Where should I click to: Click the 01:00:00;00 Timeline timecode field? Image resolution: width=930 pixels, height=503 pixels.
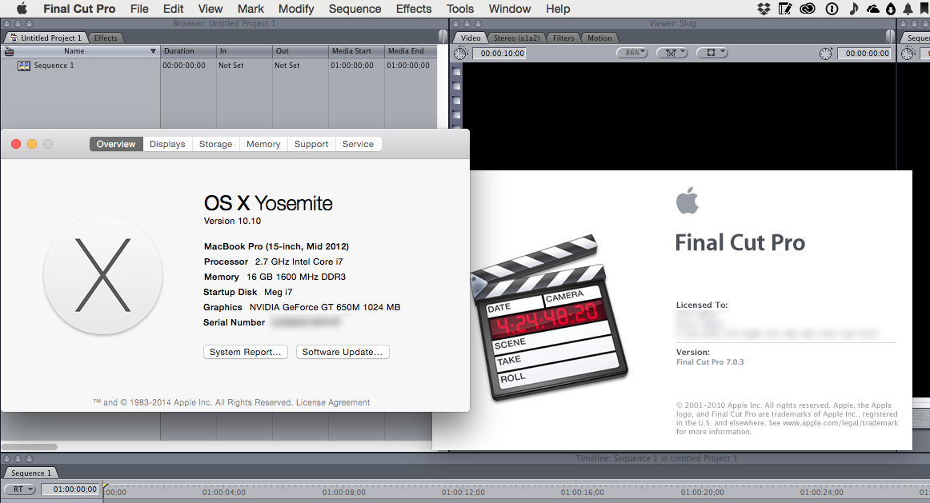(x=70, y=489)
